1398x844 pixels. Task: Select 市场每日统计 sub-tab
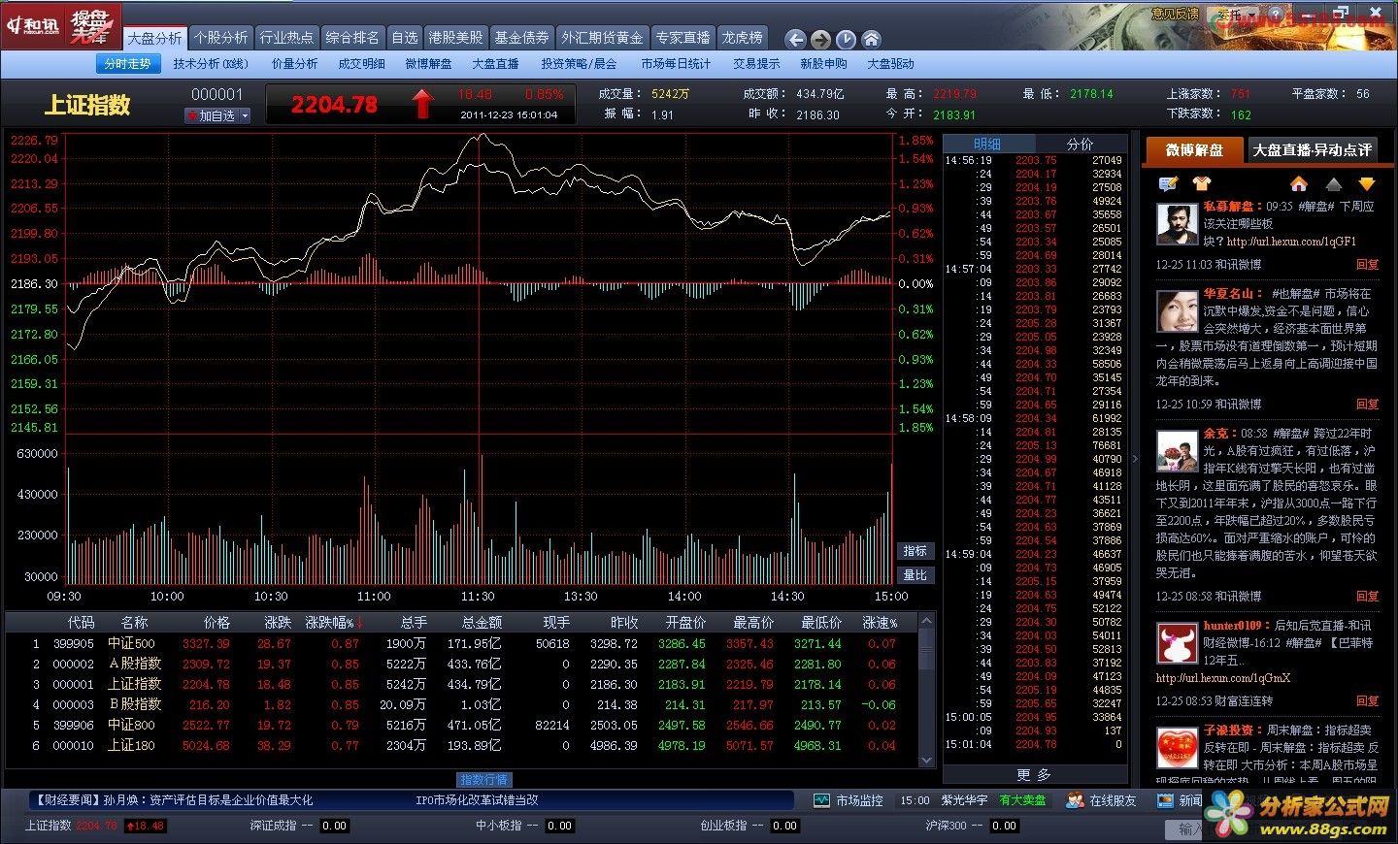[676, 64]
